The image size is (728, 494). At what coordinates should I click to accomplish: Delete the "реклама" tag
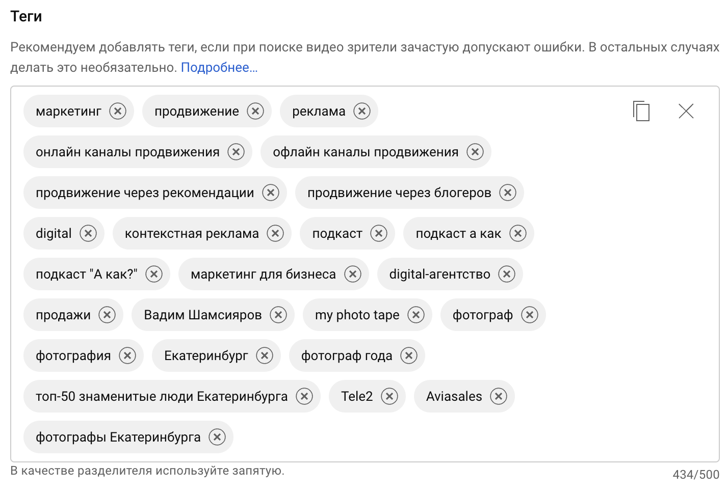[362, 111]
